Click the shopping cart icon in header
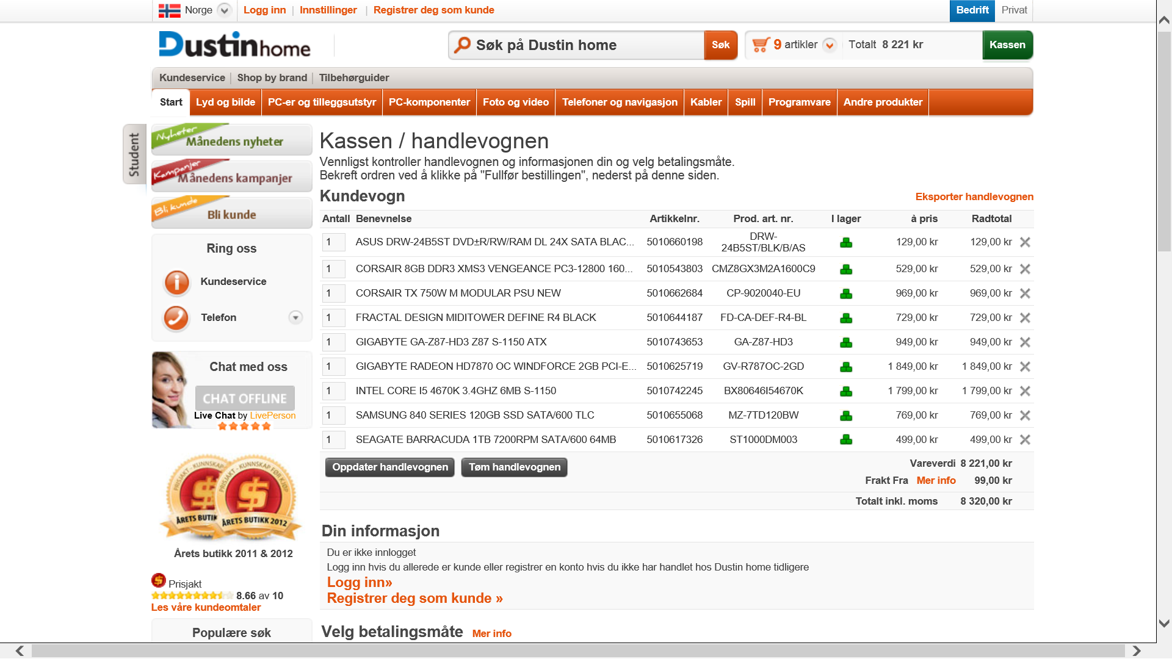This screenshot has width=1172, height=659. (761, 45)
